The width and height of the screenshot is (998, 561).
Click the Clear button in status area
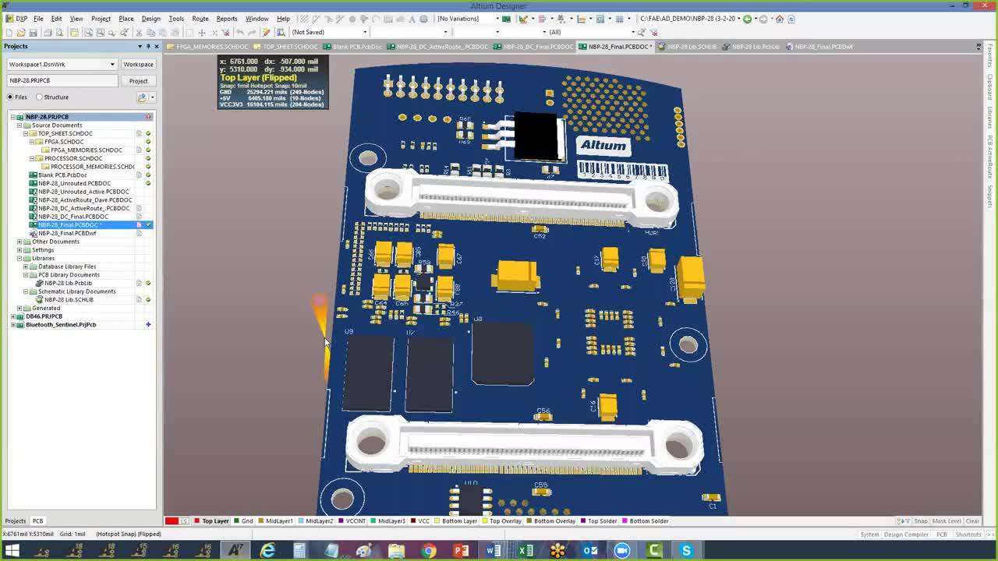coord(972,521)
